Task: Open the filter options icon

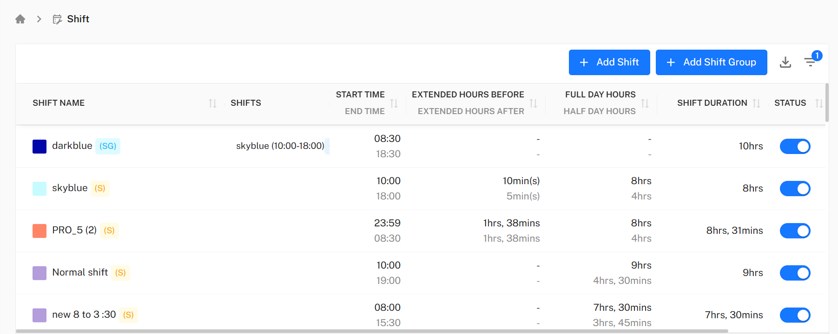Action: click(810, 62)
